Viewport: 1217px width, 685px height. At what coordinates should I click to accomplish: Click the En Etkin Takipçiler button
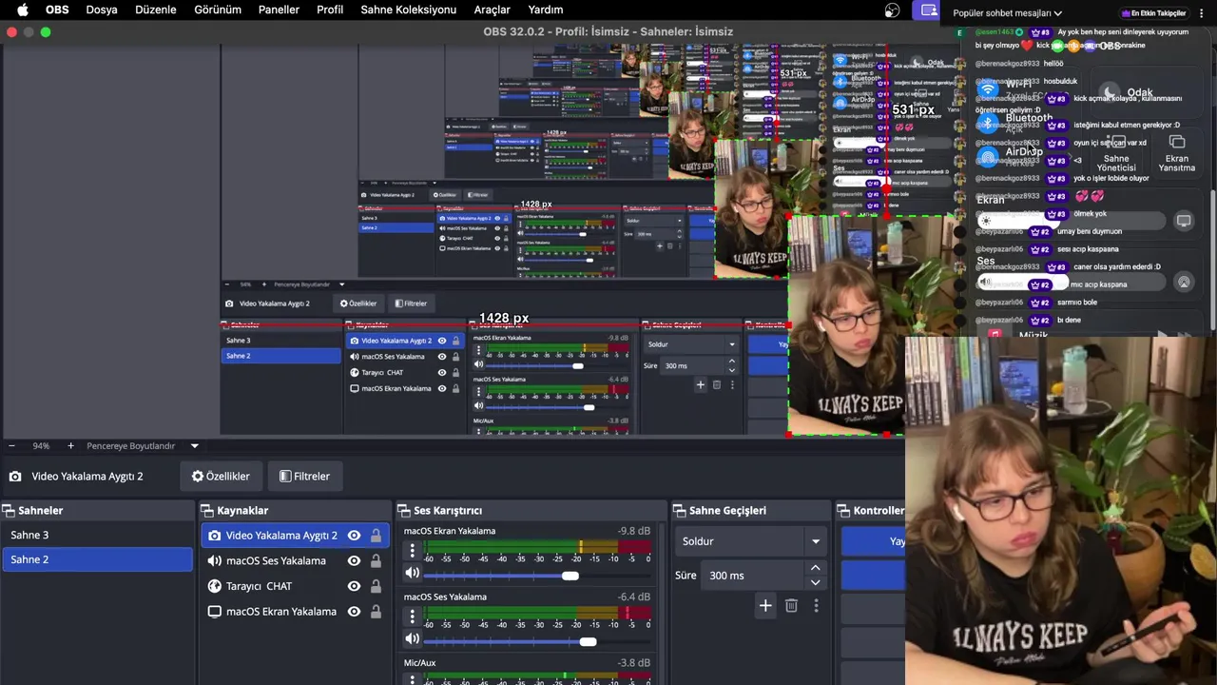coord(1153,13)
